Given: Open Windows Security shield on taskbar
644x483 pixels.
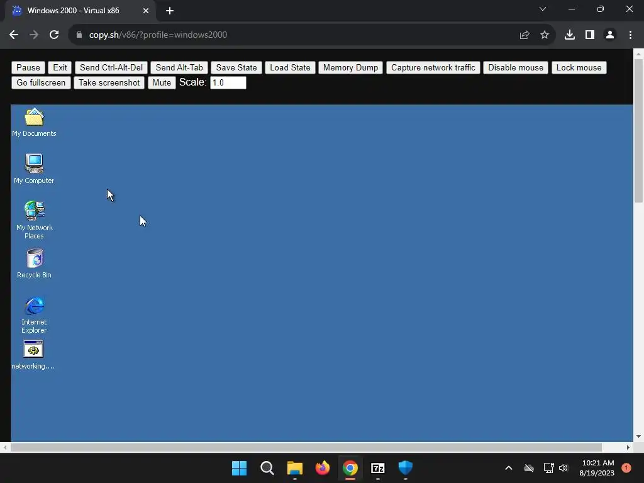Looking at the screenshot, I should tap(406, 468).
